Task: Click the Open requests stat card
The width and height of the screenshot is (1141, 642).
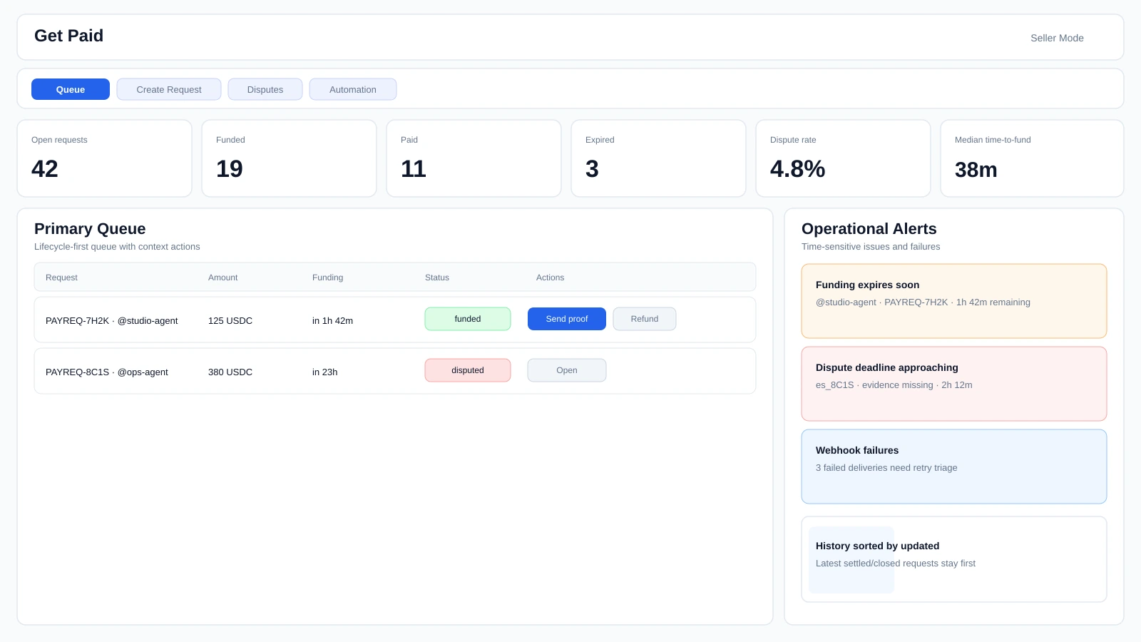Action: pos(105,158)
